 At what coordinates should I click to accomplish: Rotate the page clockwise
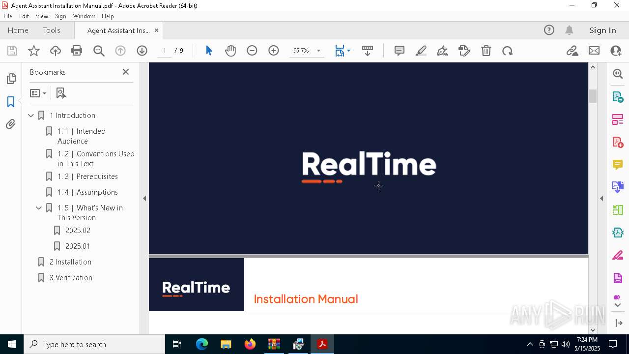click(508, 51)
